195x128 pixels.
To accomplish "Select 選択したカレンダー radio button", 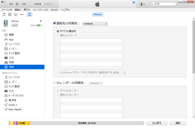I will [58, 95].
